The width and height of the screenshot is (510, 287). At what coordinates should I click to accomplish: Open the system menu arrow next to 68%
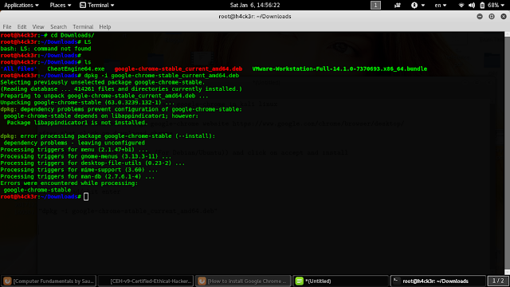click(x=503, y=6)
